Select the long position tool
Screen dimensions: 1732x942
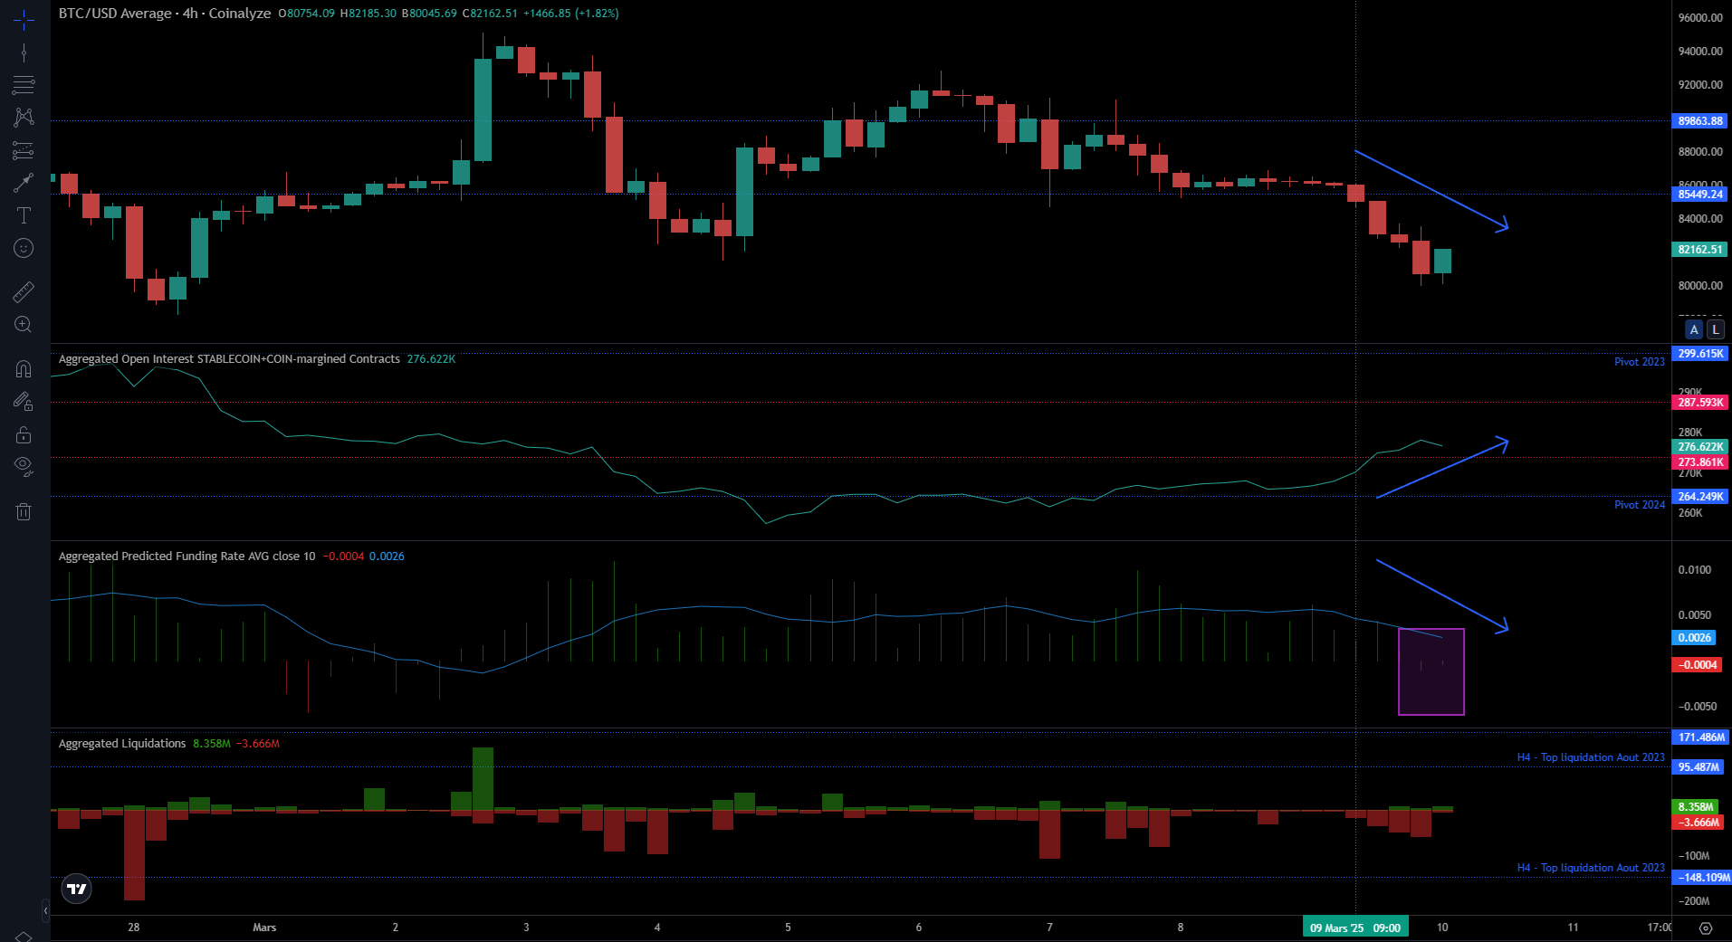point(24,181)
